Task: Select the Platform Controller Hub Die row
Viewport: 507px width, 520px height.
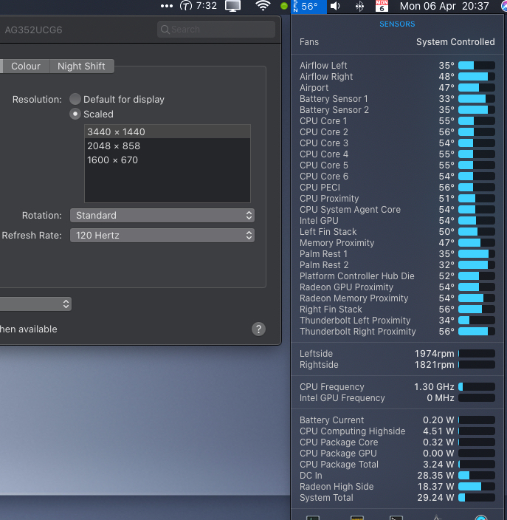Action: pos(397,276)
